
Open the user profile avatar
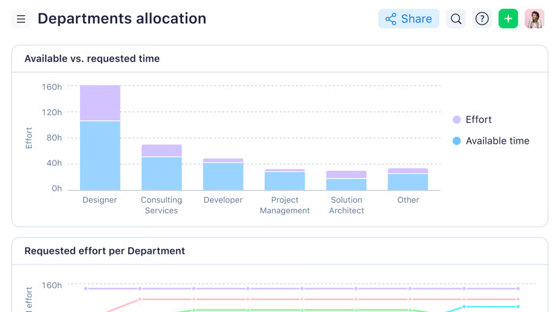click(534, 19)
